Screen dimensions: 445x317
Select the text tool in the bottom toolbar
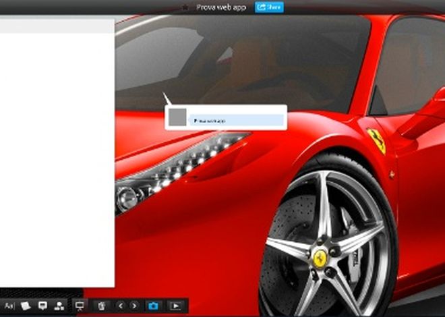tap(9, 306)
